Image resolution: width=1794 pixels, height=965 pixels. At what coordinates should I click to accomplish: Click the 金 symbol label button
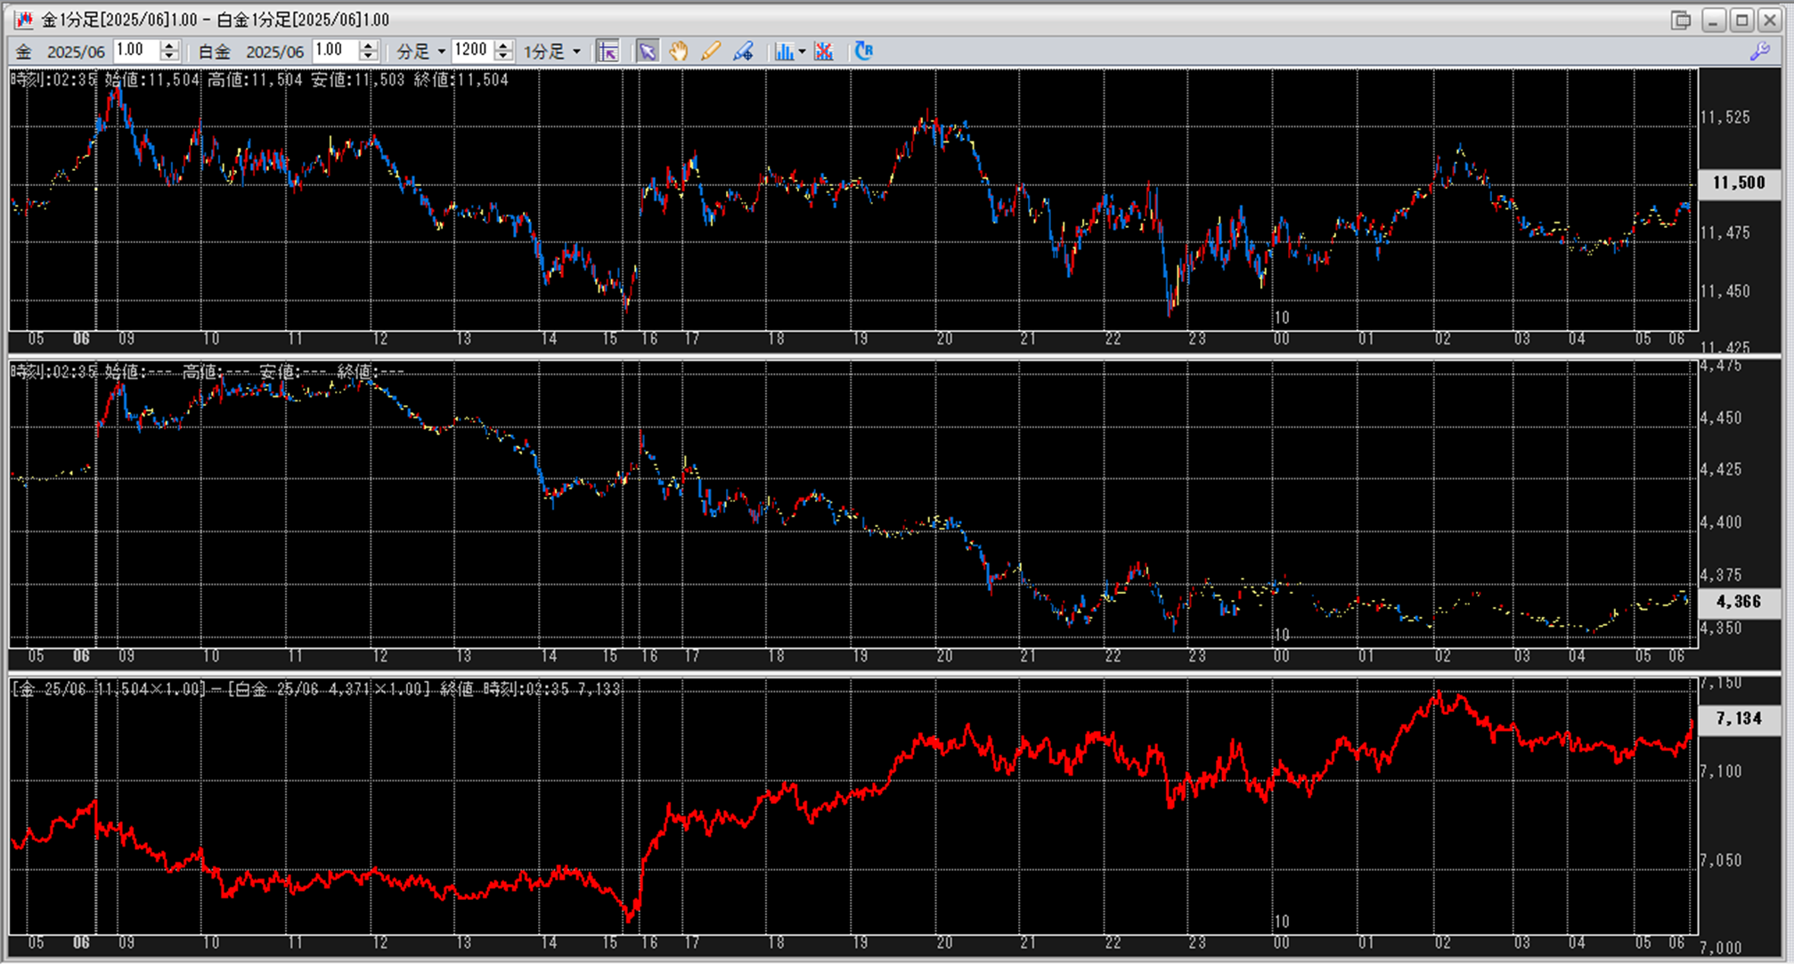pos(24,52)
